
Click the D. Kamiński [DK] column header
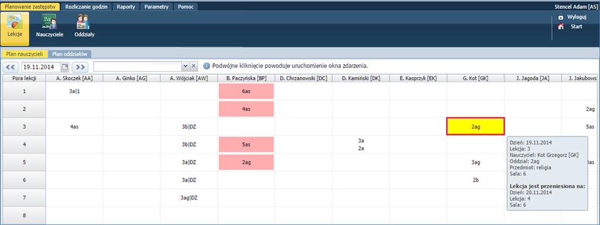(361, 79)
